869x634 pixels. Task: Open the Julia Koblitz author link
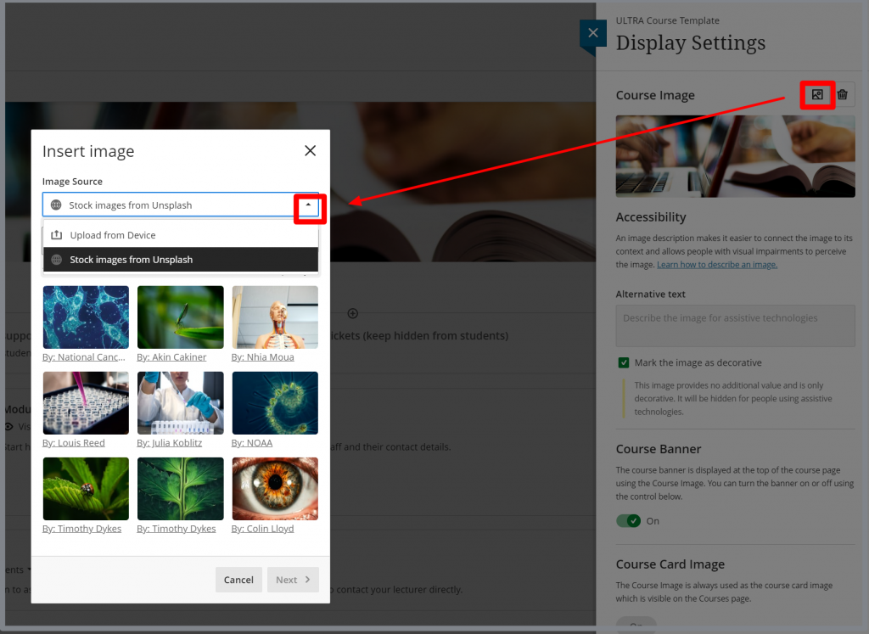coord(170,443)
